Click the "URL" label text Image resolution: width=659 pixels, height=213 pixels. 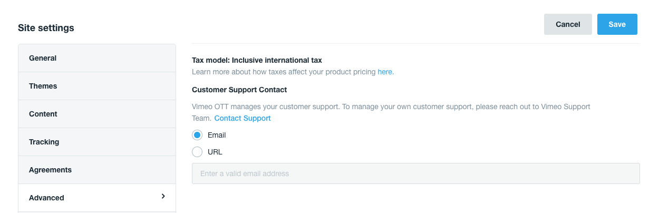(x=215, y=152)
